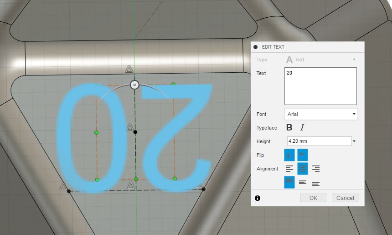Click the green handle left of text box

[x=97, y=133]
